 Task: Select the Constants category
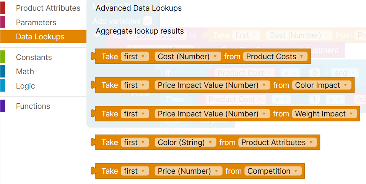point(34,57)
